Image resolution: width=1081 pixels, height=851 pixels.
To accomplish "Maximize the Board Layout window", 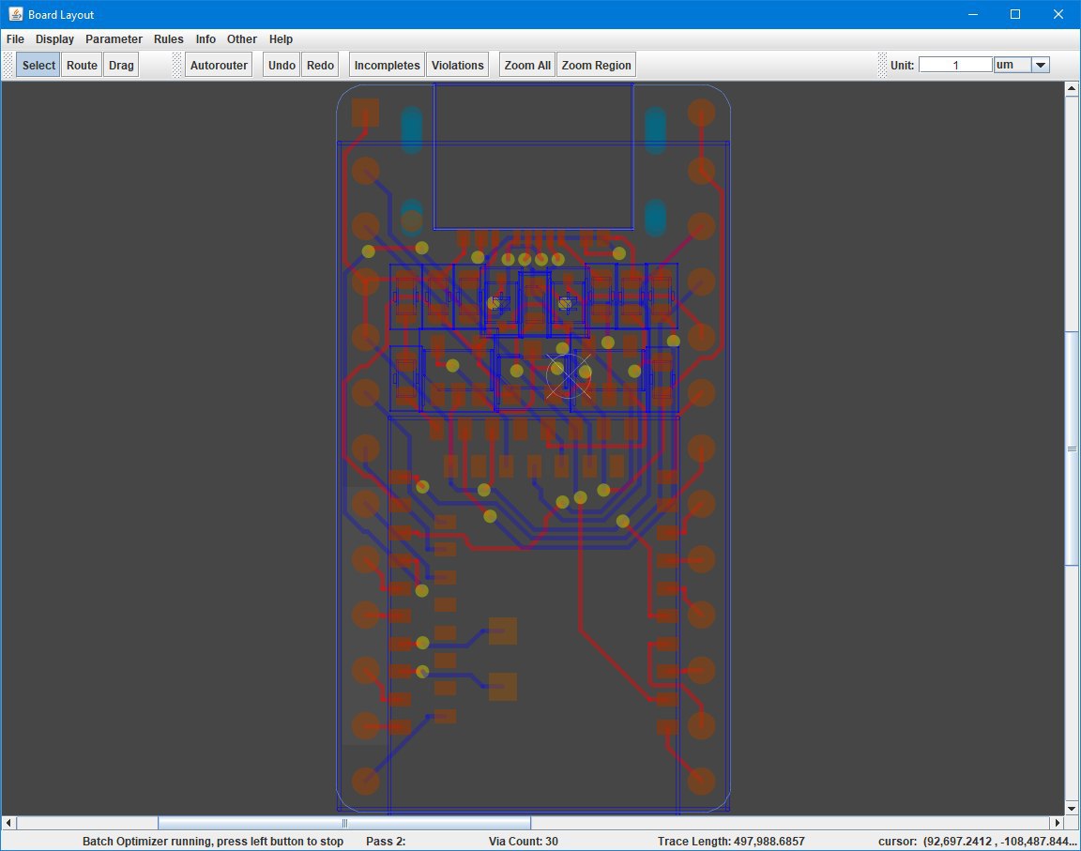I will pos(1014,14).
